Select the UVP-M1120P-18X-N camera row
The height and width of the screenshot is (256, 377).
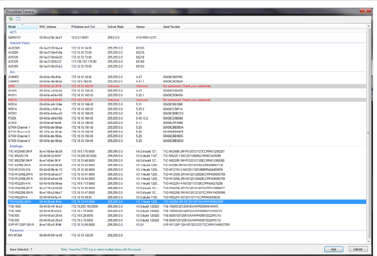187,225
